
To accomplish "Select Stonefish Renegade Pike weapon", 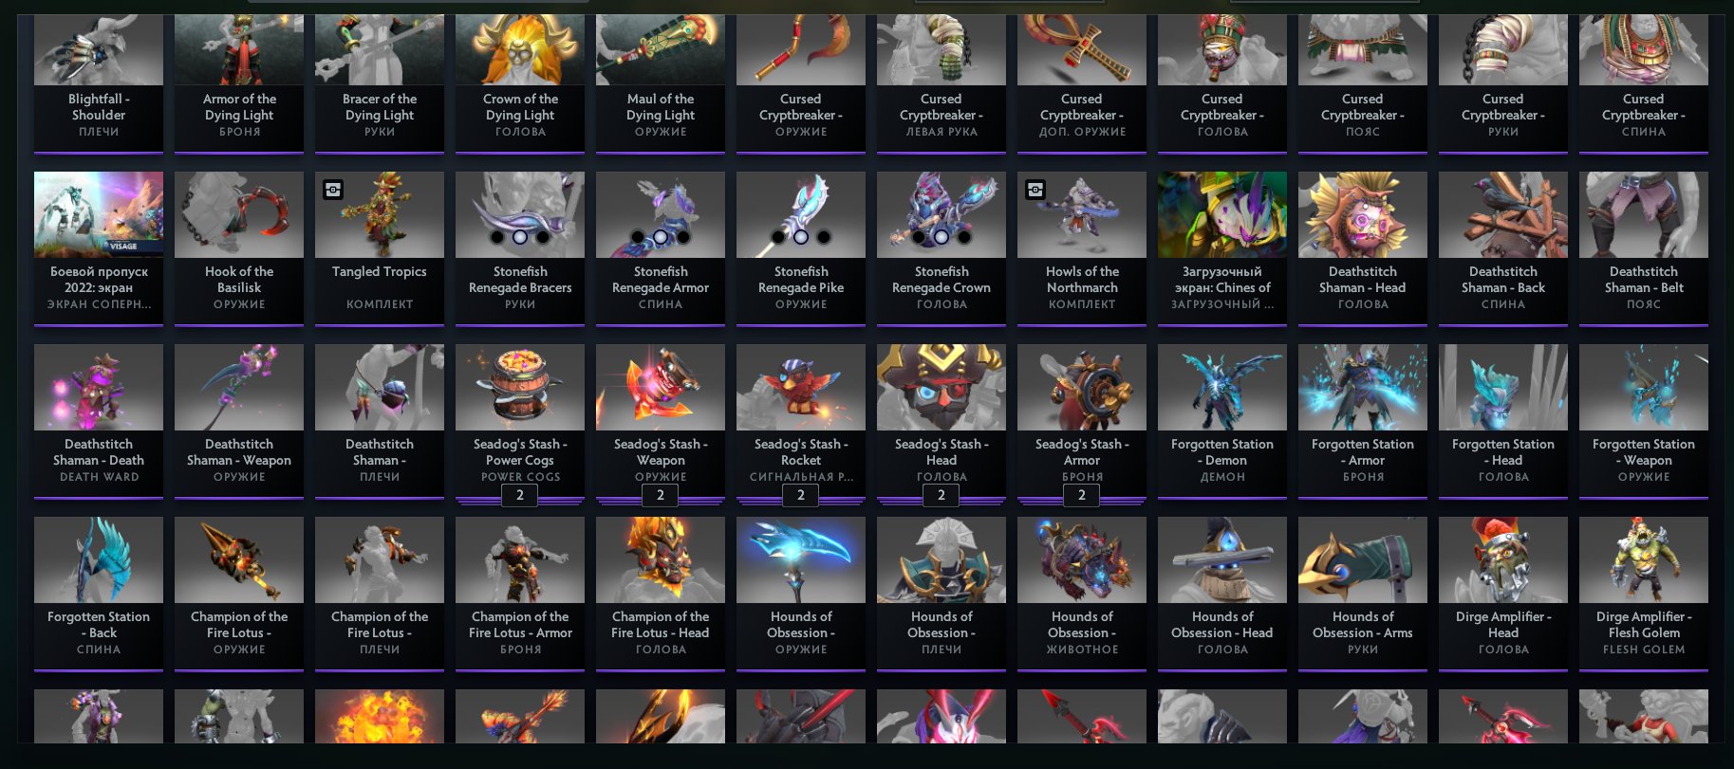I will 801,247.
